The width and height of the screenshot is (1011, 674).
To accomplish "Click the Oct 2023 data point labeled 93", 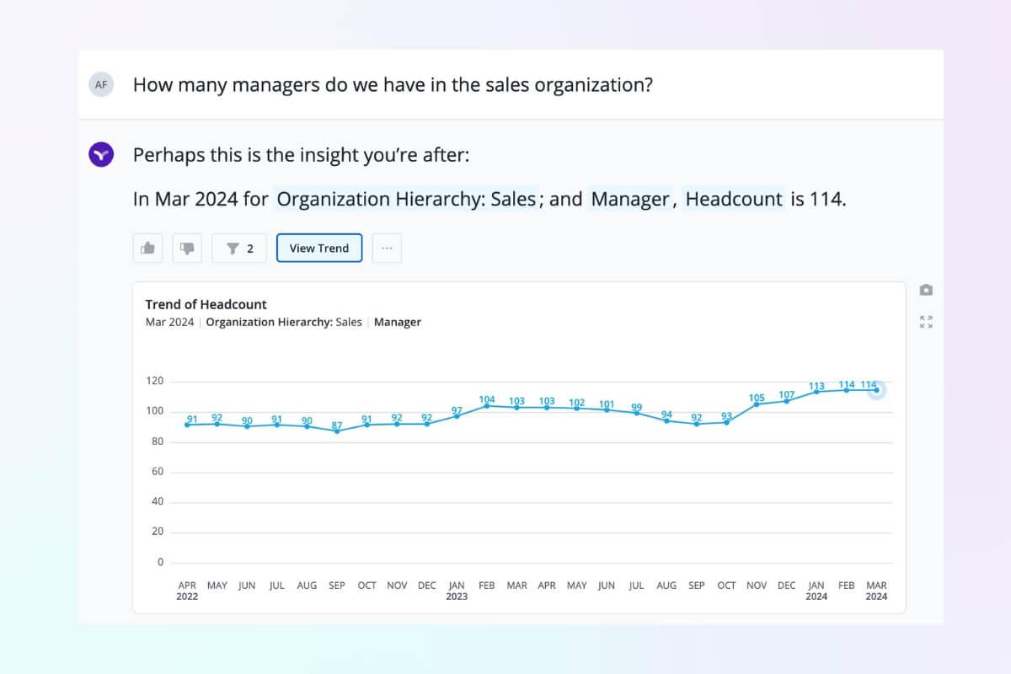I will pyautogui.click(x=726, y=422).
